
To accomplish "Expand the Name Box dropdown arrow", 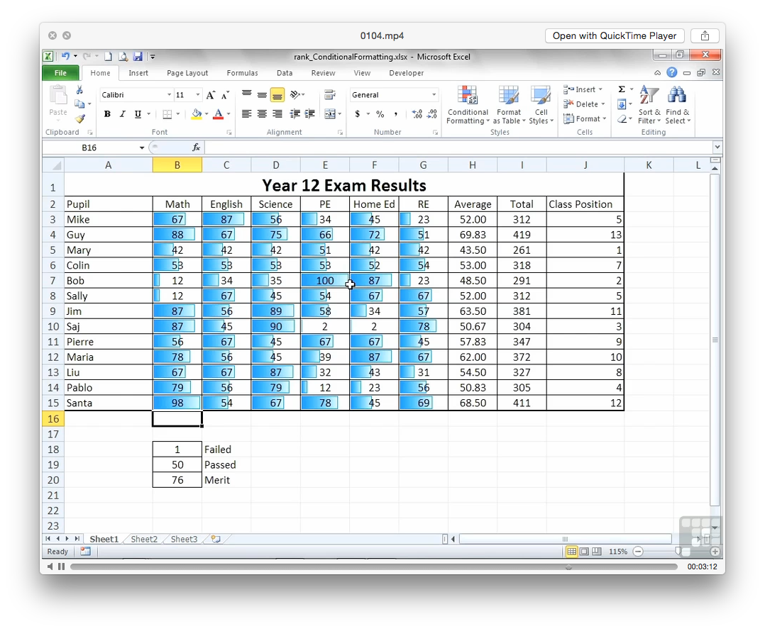I will [142, 147].
